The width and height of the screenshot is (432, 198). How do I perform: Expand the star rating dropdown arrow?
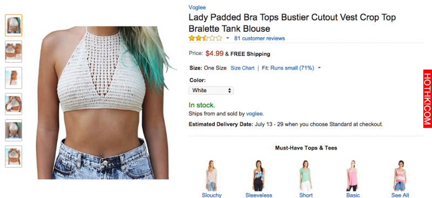click(227, 38)
